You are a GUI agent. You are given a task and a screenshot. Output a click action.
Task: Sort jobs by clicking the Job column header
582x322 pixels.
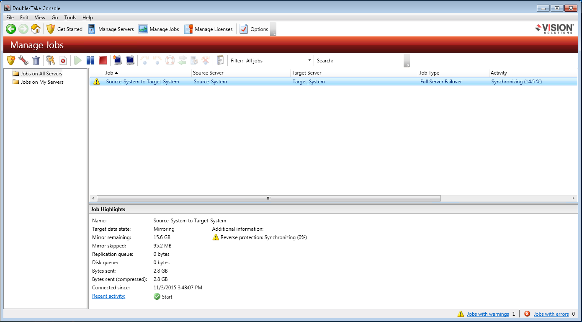pos(147,73)
